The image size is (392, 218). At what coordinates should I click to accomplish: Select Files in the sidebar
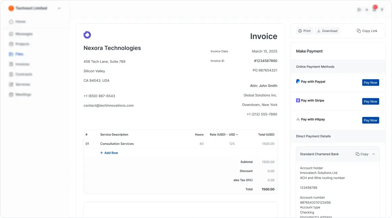coord(16,54)
